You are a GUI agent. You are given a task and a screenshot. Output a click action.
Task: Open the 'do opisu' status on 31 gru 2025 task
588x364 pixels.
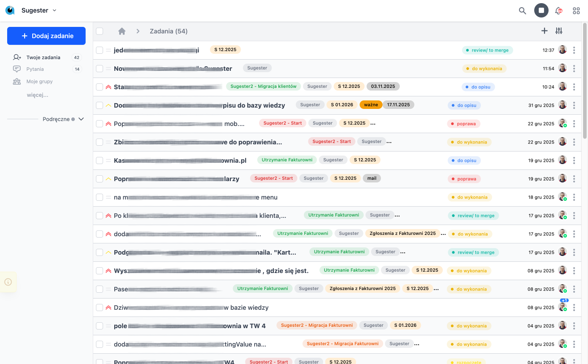click(464, 105)
